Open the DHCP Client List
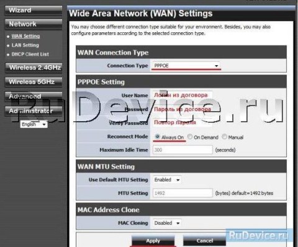Image resolution: width=298 pixels, height=247 pixels. (30, 54)
